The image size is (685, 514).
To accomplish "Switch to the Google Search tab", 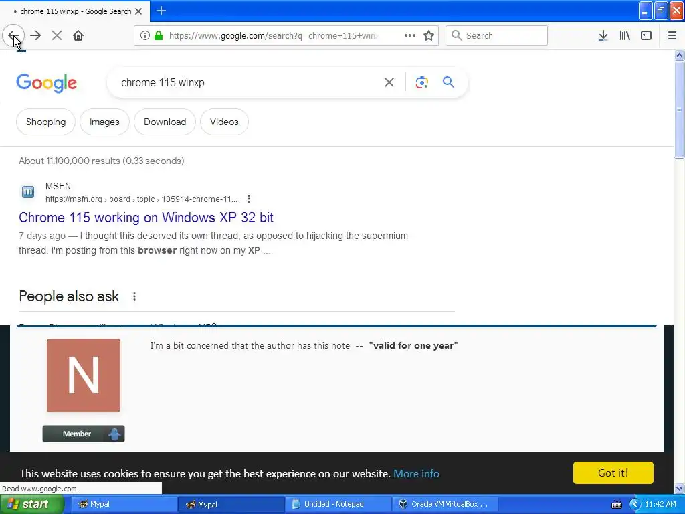I will tap(75, 11).
